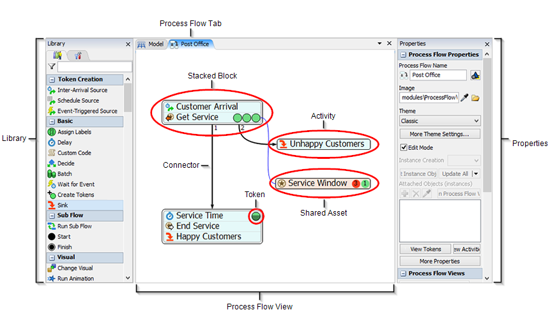Switch to the Post Office tab
The image size is (550, 333).
(190, 44)
